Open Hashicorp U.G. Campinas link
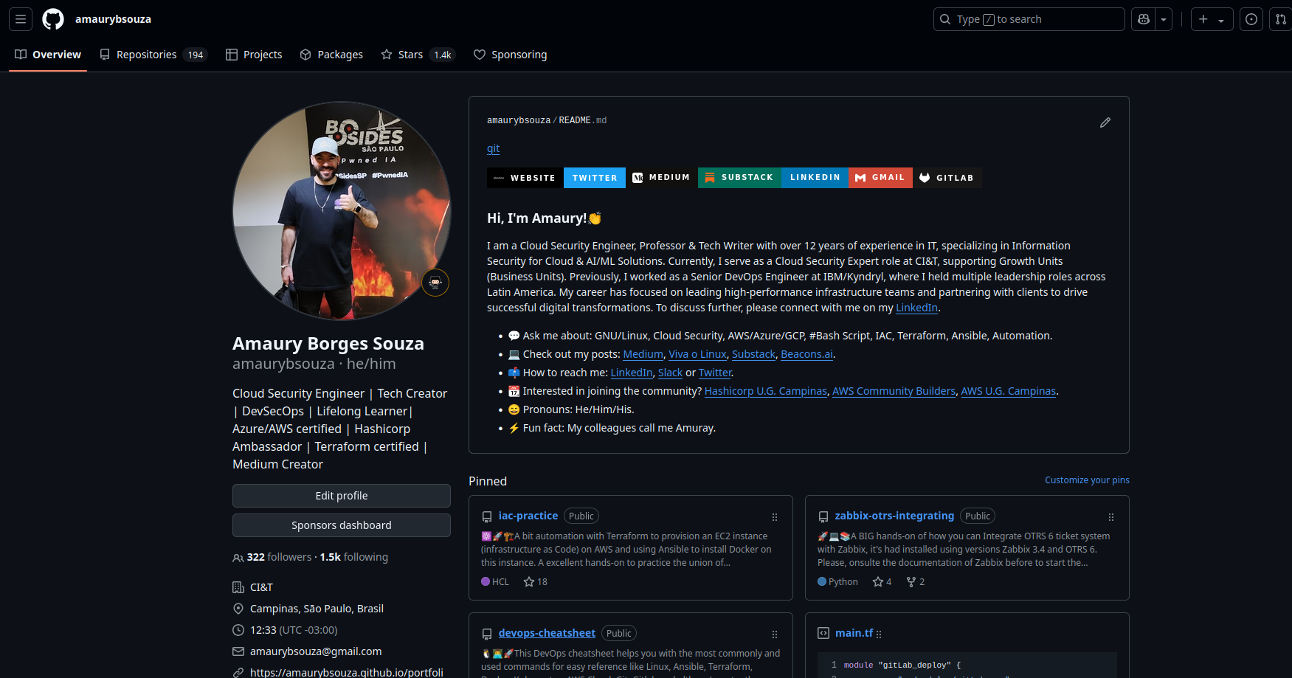This screenshot has width=1292, height=678. coord(766,391)
